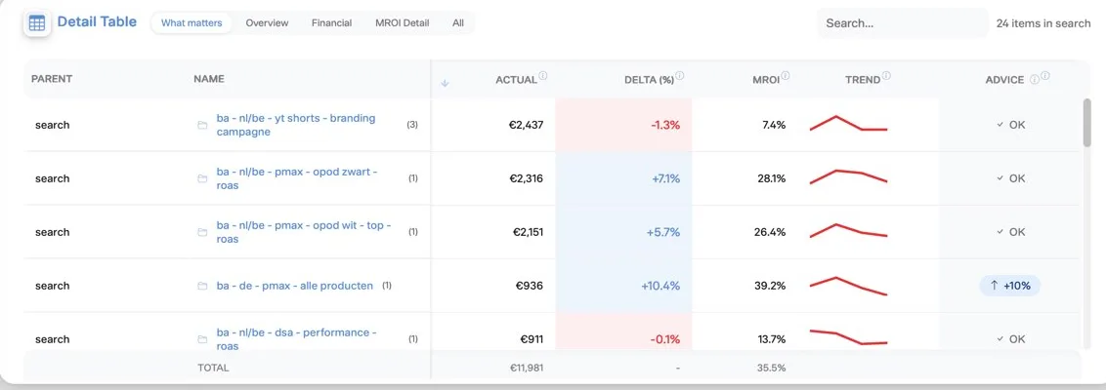1106x390 pixels.
Task: Click the table vertical scrollbar thumb
Action: point(1087,123)
